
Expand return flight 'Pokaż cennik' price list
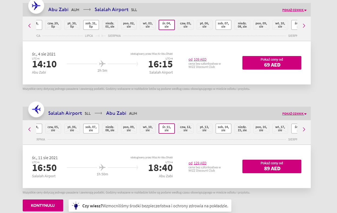[x=294, y=114]
